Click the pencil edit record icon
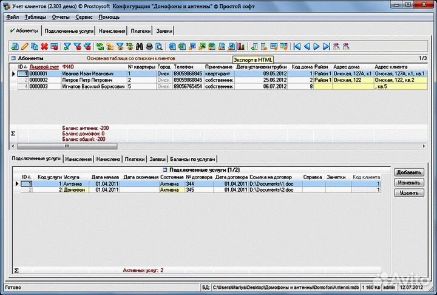 point(25,46)
